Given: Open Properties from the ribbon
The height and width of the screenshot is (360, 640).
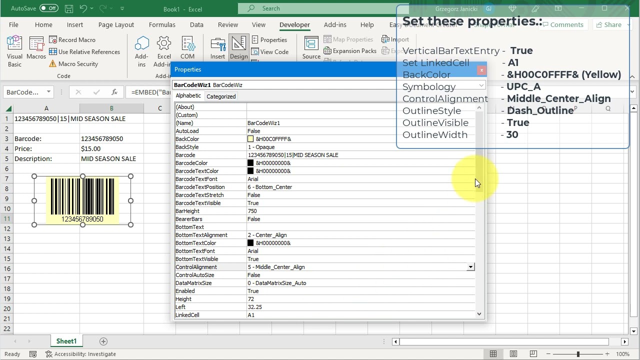Looking at the screenshot, I should click(269, 40).
